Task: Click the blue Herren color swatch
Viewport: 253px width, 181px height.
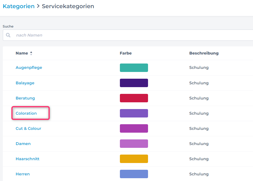Action: 134,174
